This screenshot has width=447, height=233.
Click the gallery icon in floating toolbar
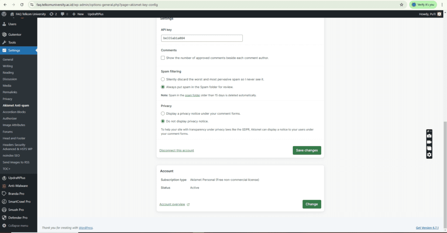pyautogui.click(x=429, y=148)
